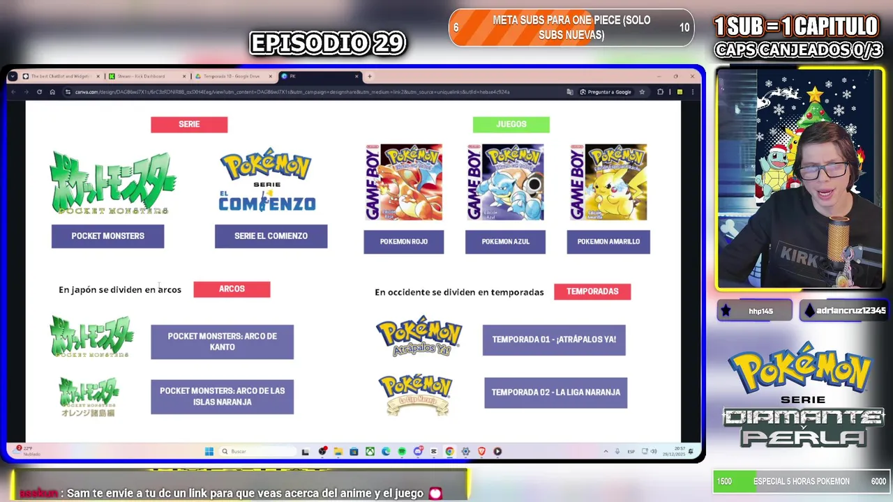Click the ESP language indicator
Image resolution: width=893 pixels, height=502 pixels.
point(631,451)
